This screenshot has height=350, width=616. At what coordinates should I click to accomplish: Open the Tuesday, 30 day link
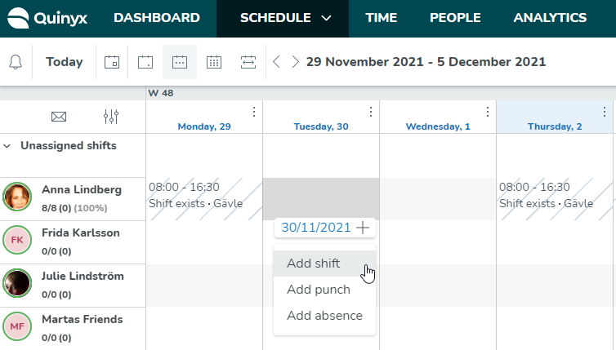[321, 126]
